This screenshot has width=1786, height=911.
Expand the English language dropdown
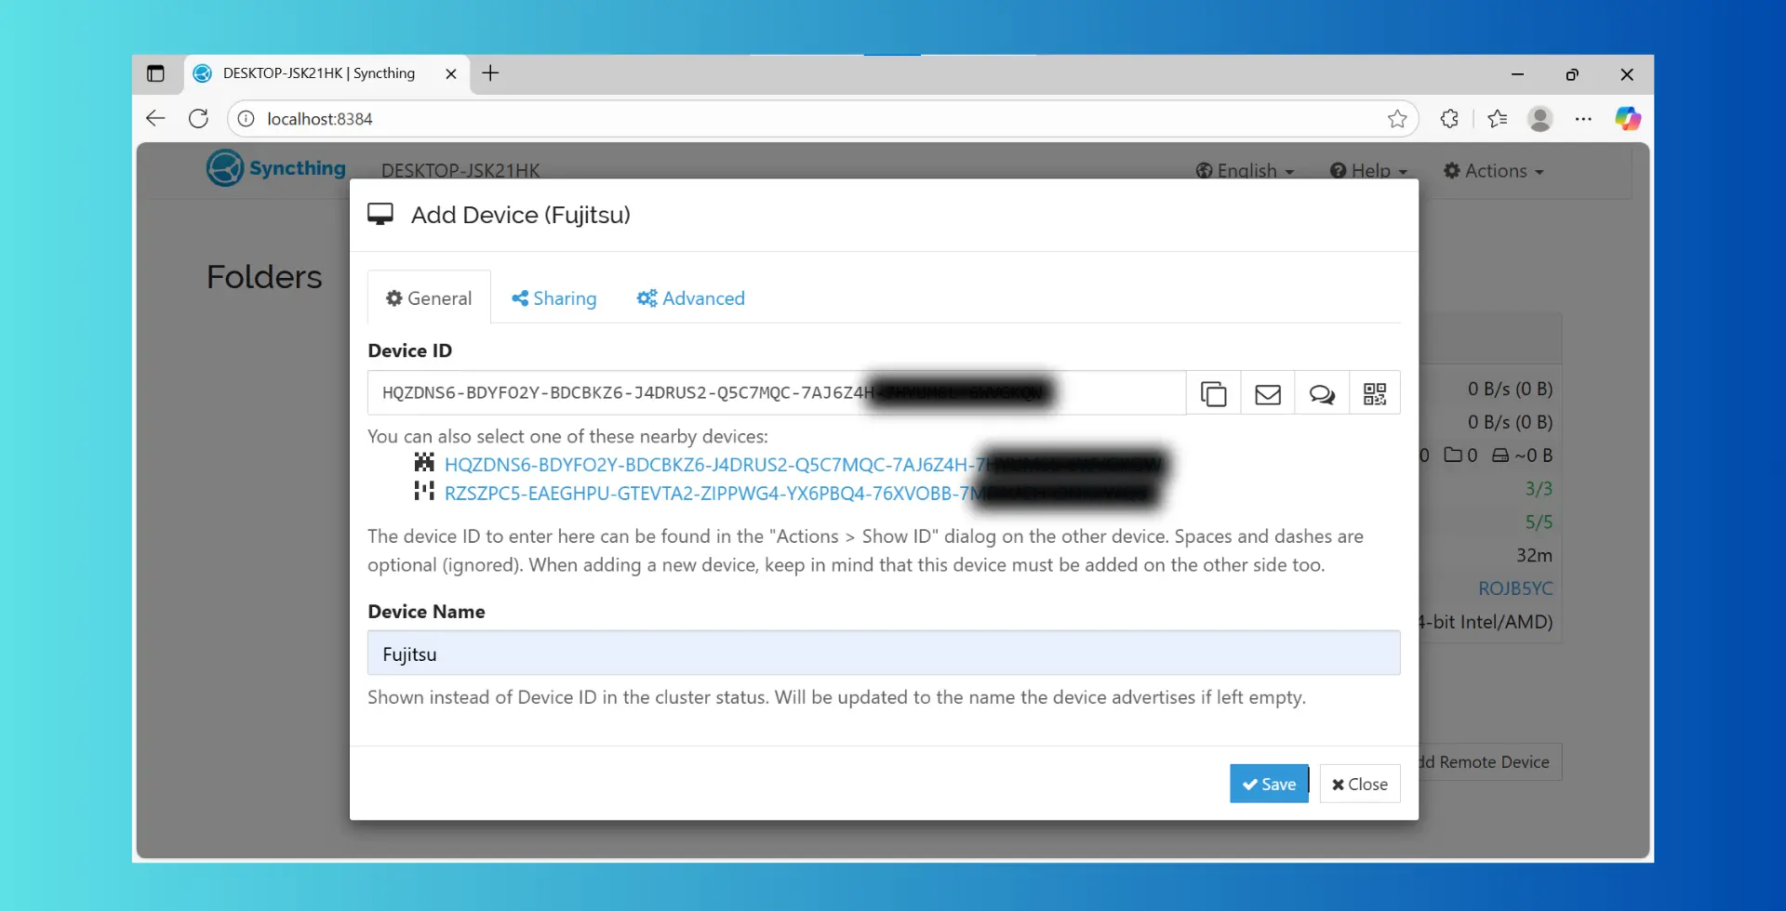(1245, 171)
